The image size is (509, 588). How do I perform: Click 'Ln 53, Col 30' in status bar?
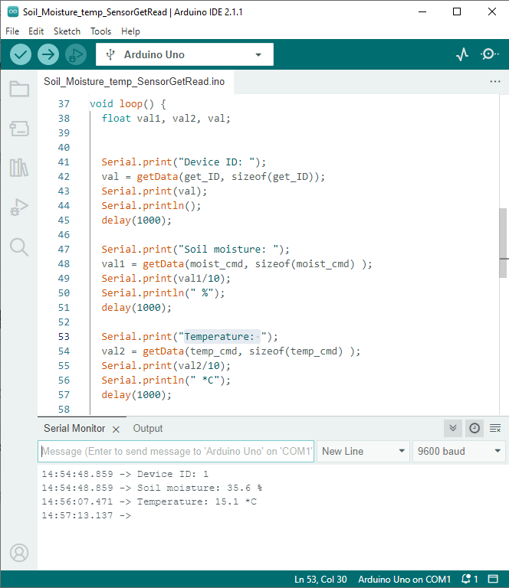(320, 579)
